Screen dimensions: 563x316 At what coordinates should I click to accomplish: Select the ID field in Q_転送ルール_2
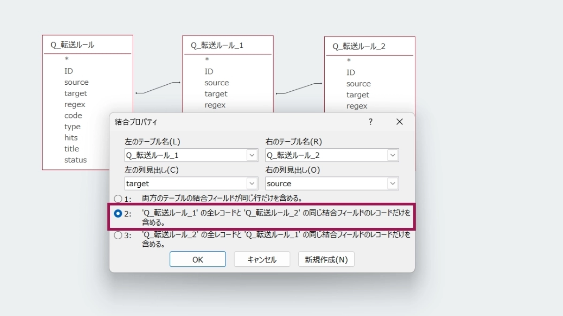coord(350,73)
